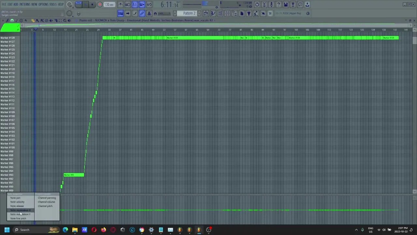Open the browser panel icon

coord(234,13)
